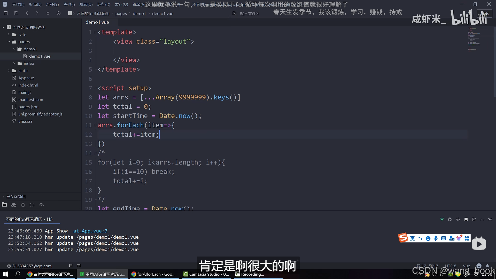Toggle Sogou input language 英 button

pyautogui.click(x=413, y=238)
